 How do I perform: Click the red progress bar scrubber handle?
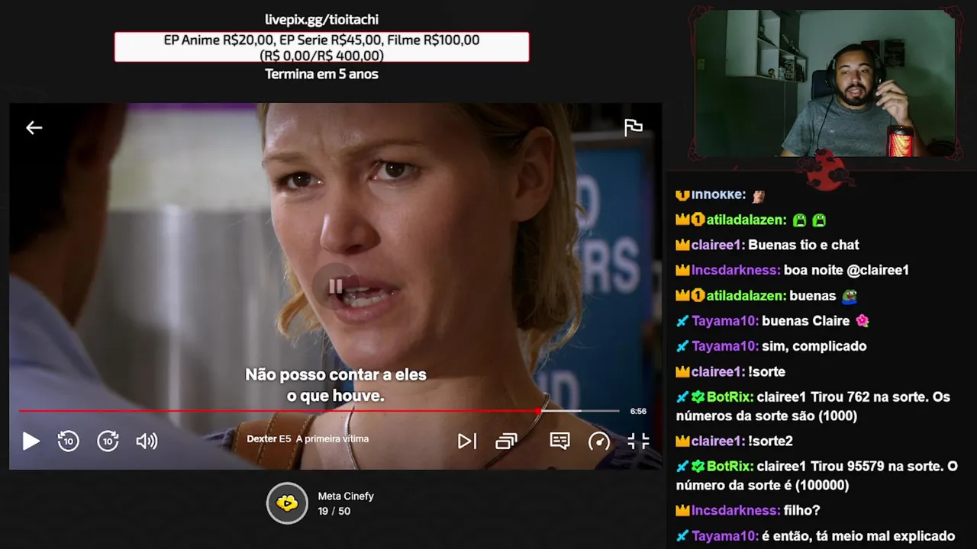pyautogui.click(x=539, y=411)
